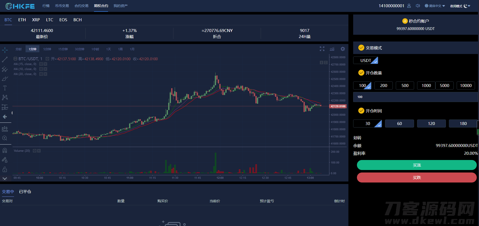Screen dimensions: 479x226
Task: Choose 500 as open quantity
Action: [x=405, y=85]
